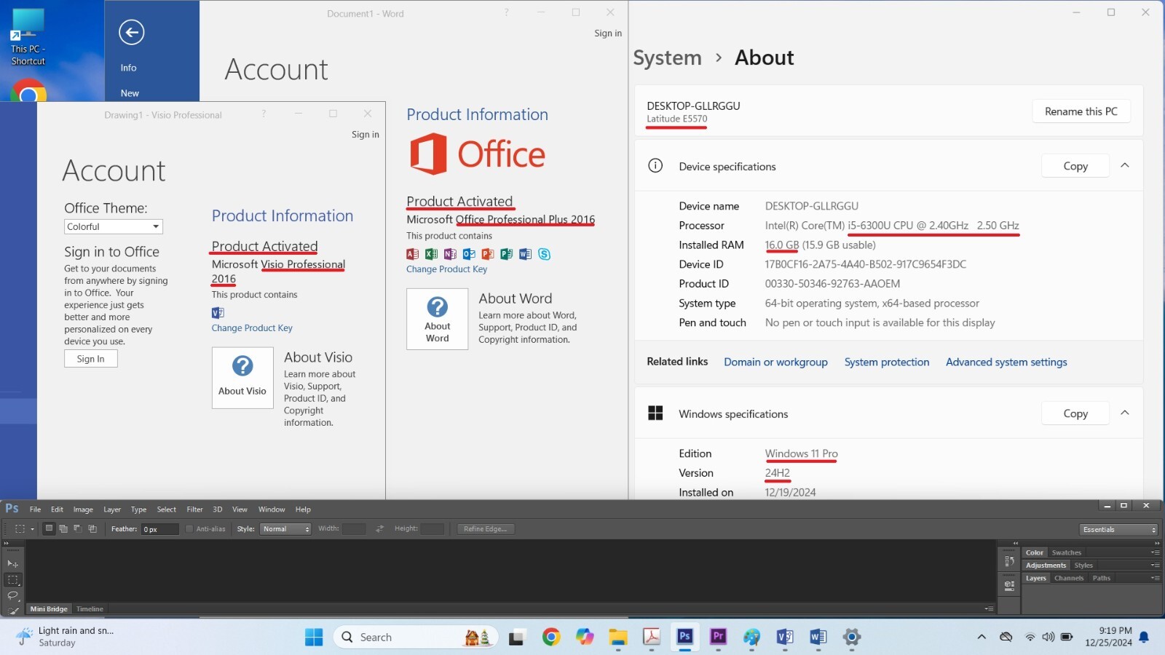This screenshot has height=655, width=1165.
Task: Click the Feather input field
Action: [160, 529]
